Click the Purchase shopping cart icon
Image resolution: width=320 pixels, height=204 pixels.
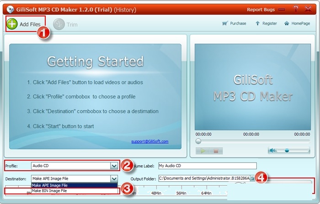click(225, 23)
